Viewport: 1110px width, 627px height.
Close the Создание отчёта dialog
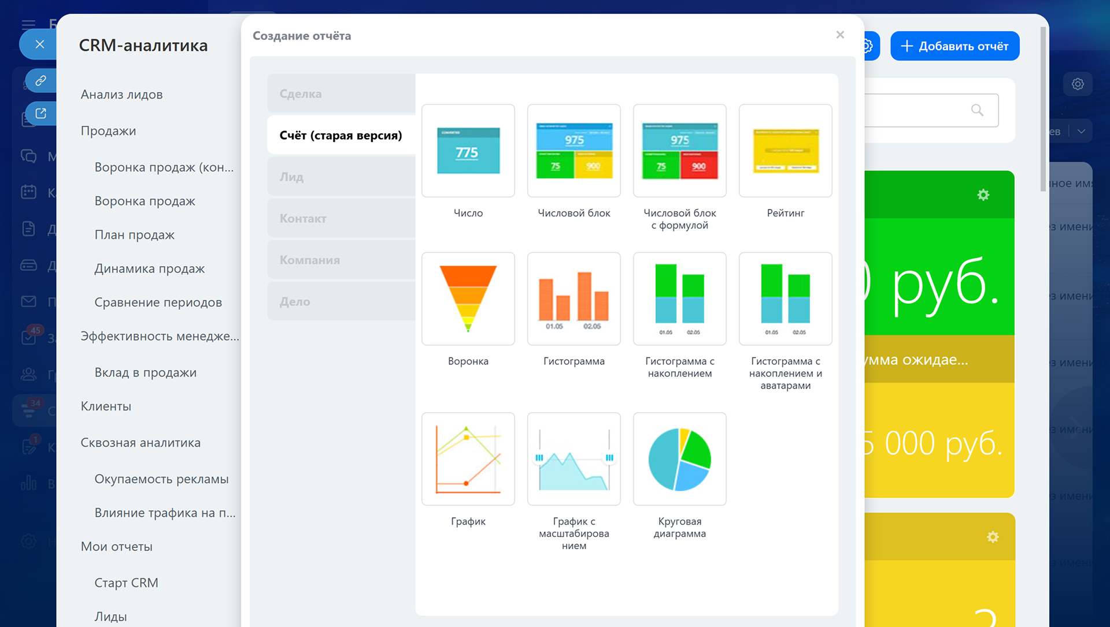(840, 35)
